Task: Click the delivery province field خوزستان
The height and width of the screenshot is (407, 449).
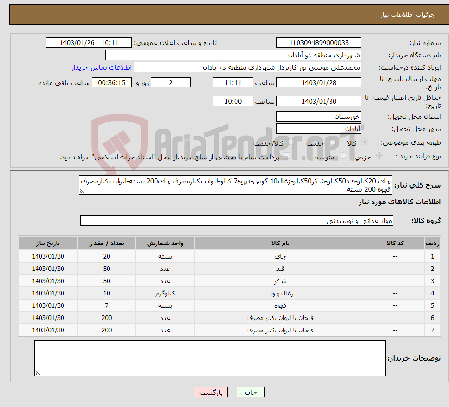Action: pyautogui.click(x=319, y=117)
